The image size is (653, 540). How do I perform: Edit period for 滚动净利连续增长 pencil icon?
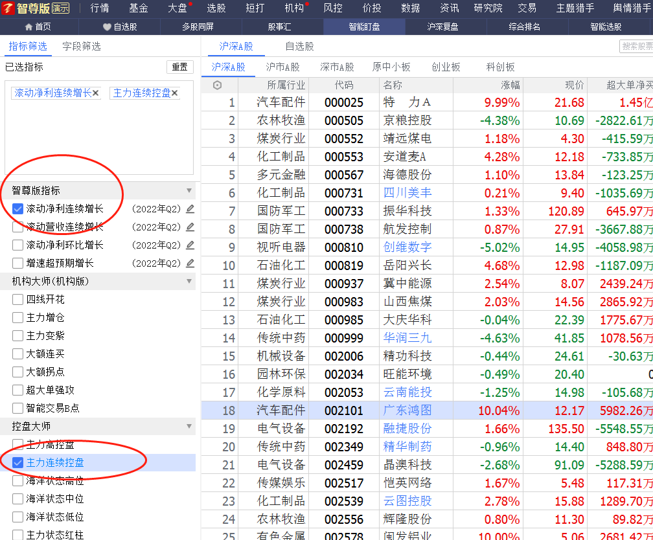pyautogui.click(x=190, y=208)
